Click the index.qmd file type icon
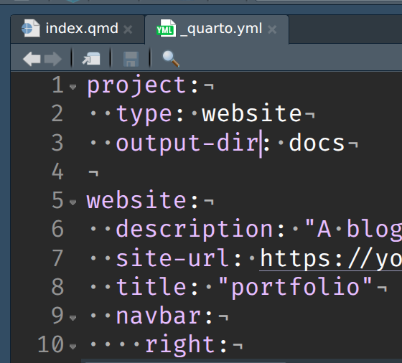Screen dimensions: 402x363 click(30, 28)
